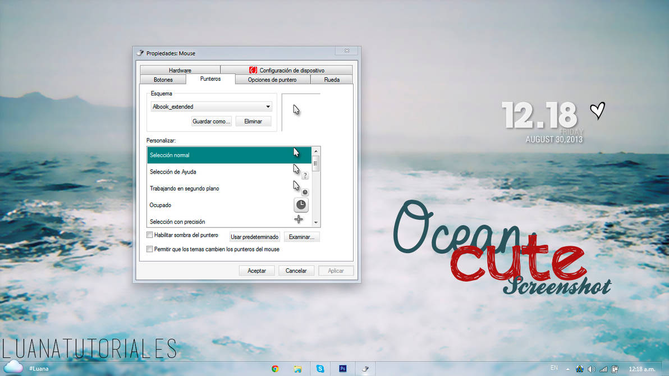The width and height of the screenshot is (669, 376).
Task: Click the speaker volume icon in system tray
Action: (x=591, y=369)
